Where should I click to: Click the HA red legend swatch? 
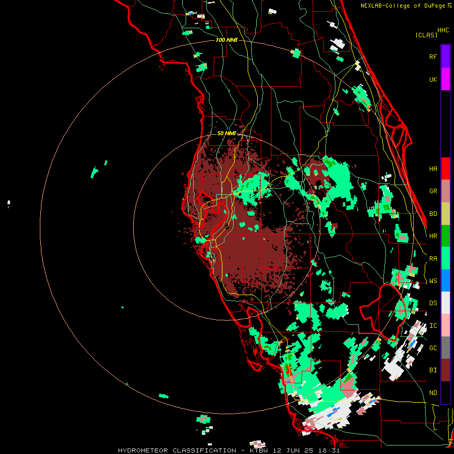tap(445, 168)
